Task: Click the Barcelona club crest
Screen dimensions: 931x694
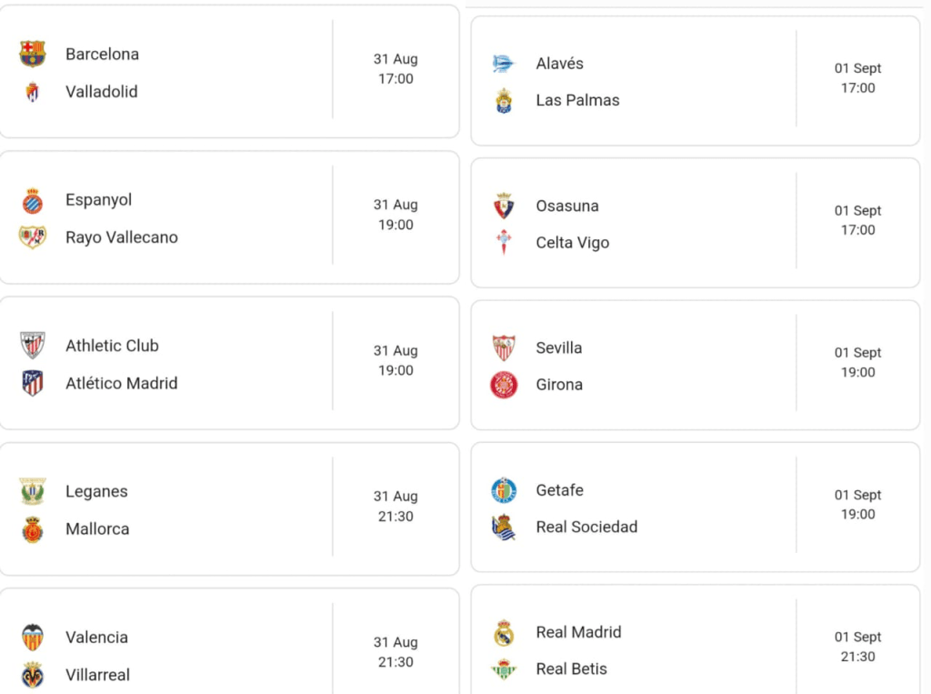Action: (33, 54)
